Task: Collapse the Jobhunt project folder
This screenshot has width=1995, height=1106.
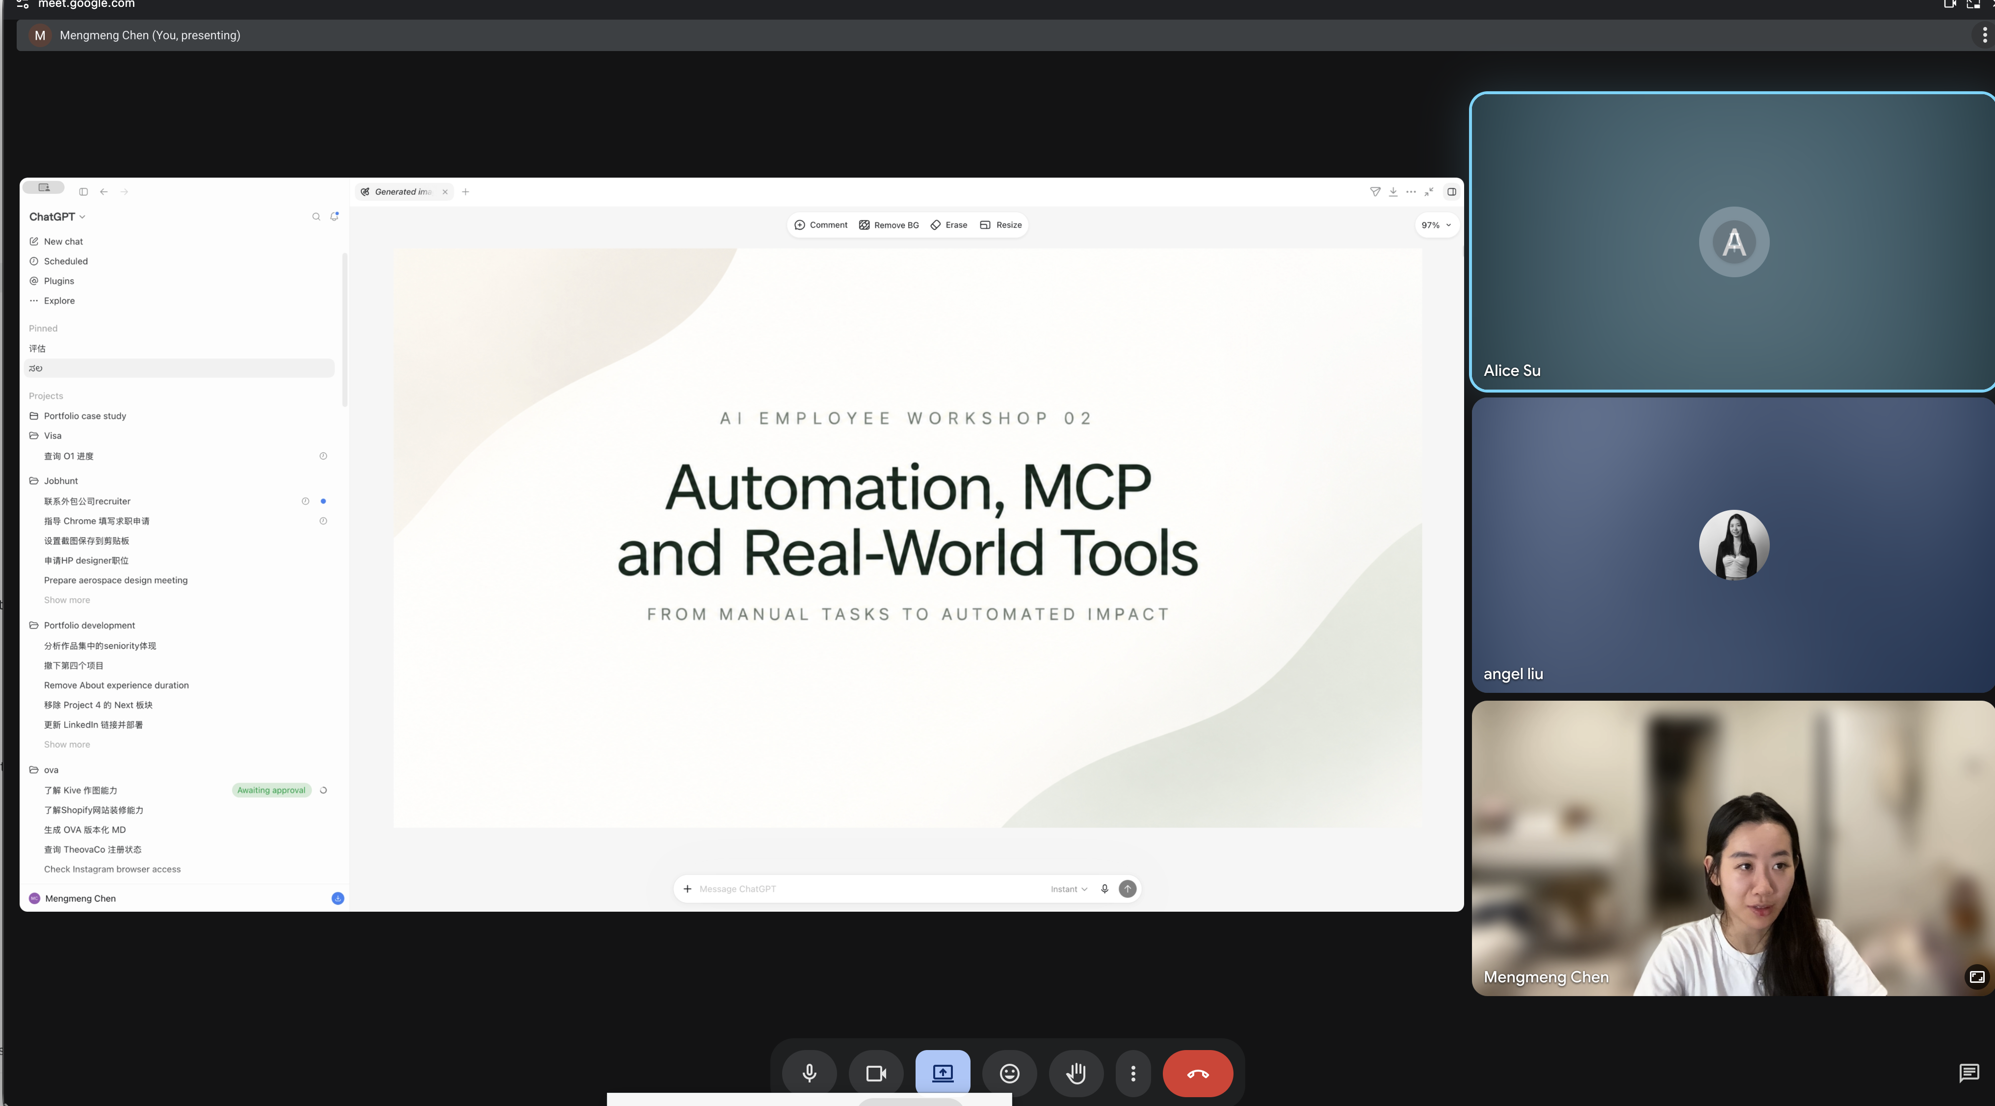Action: coord(52,481)
